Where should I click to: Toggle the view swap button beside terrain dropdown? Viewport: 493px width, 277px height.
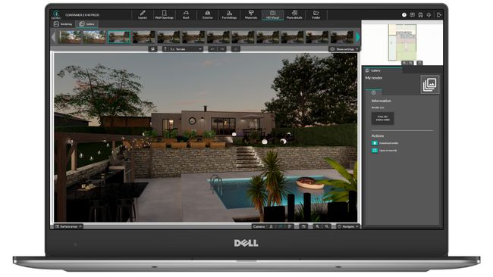(x=152, y=49)
